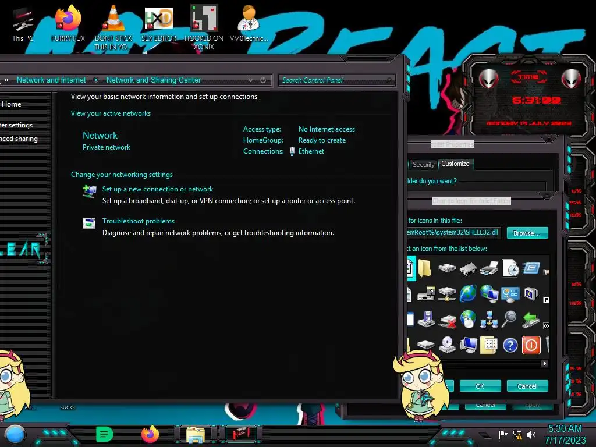The width and height of the screenshot is (596, 447).
Task: Launch Firefox from the taskbar
Action: click(150, 434)
